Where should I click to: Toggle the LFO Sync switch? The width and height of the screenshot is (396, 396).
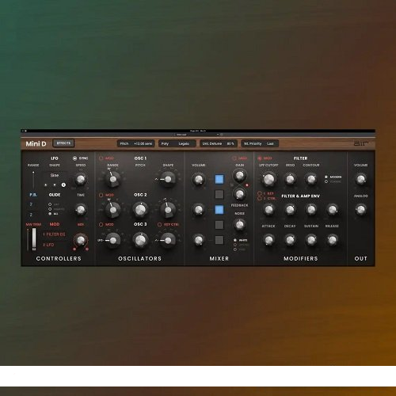click(74, 158)
